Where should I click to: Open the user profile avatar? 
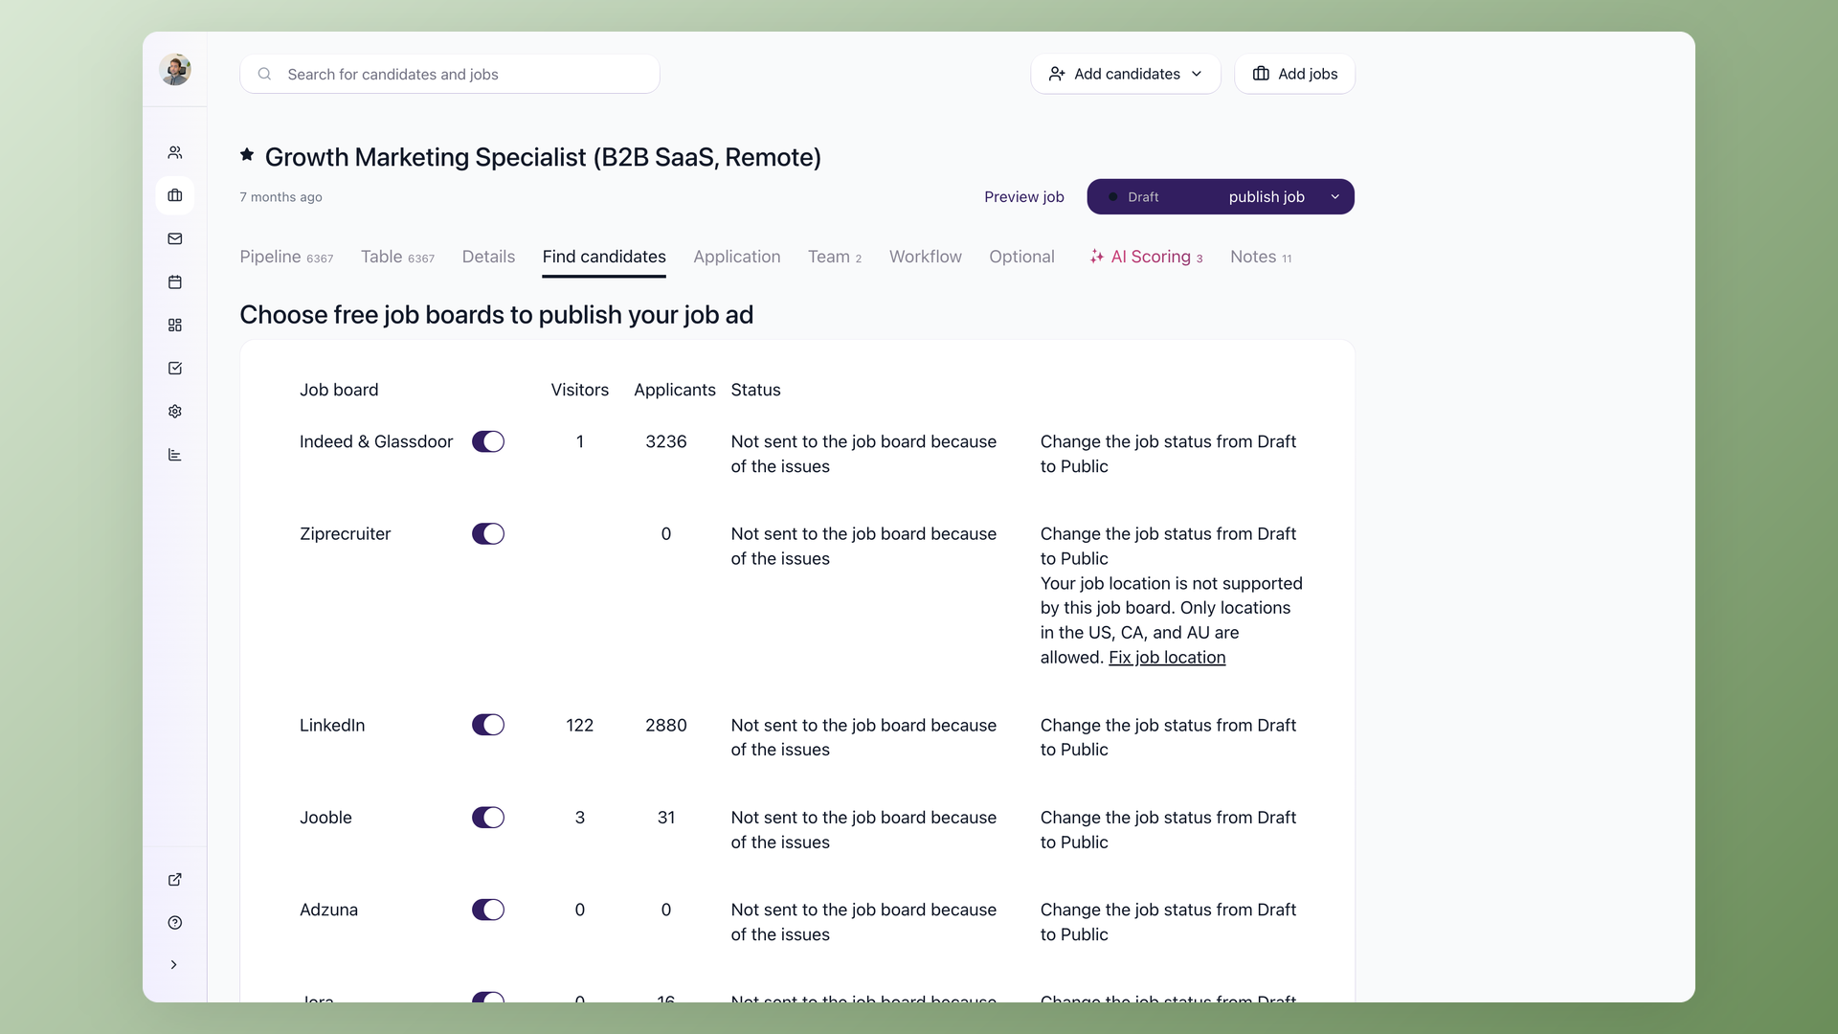click(175, 69)
